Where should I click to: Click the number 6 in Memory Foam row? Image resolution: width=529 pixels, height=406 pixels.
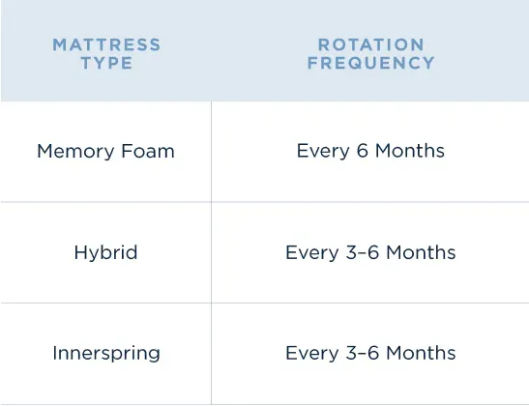tap(363, 151)
